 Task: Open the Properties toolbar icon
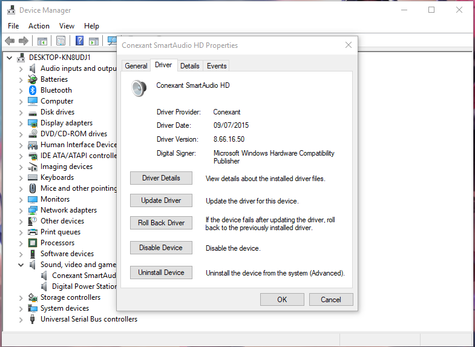61,41
